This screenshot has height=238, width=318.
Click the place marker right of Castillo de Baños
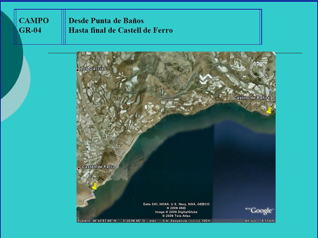(x=273, y=99)
